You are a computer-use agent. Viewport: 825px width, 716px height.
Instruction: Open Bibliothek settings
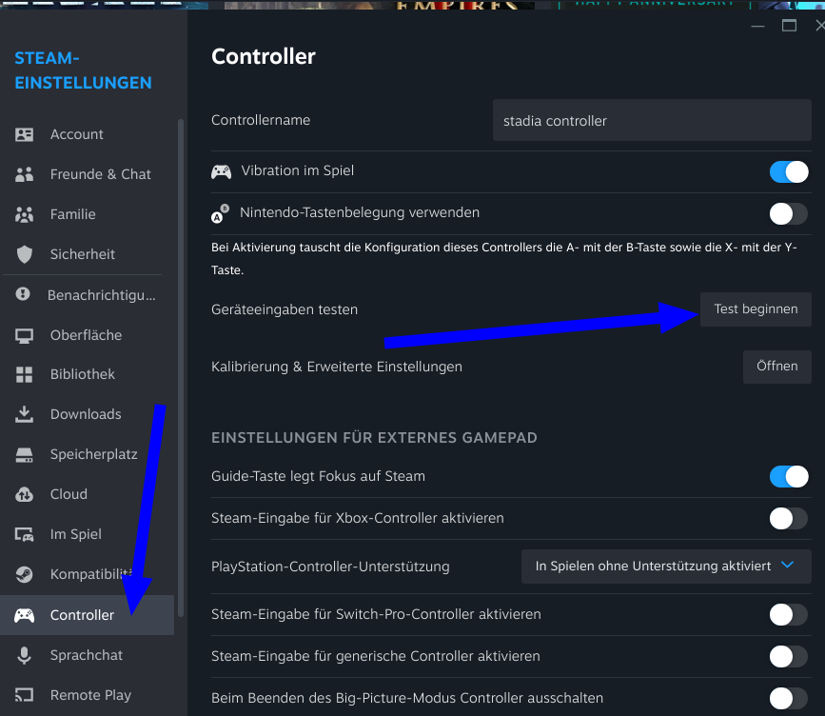(87, 374)
